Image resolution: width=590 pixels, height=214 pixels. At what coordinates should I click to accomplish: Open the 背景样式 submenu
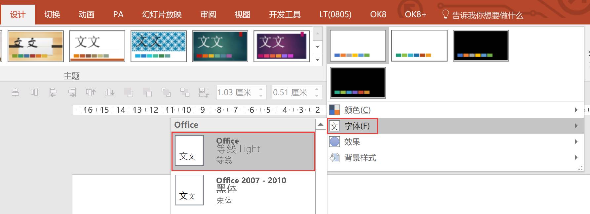(455, 157)
